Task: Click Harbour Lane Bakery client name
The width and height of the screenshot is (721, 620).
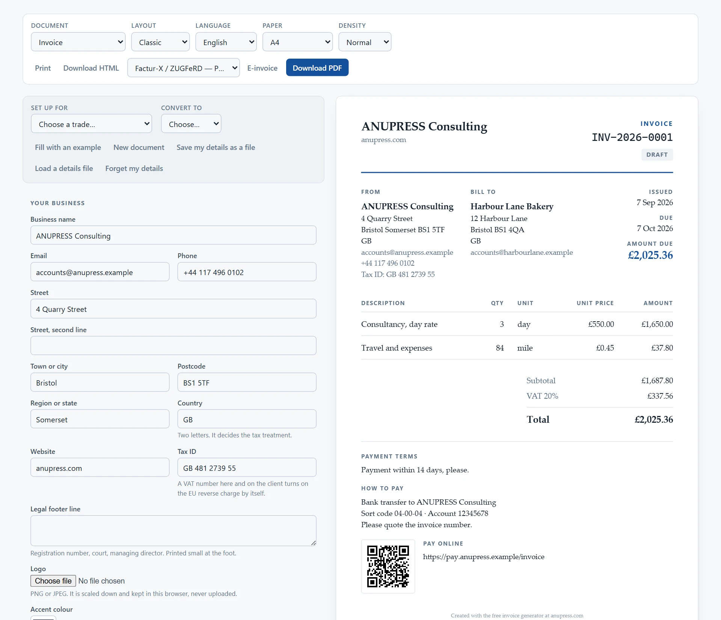Action: (512, 207)
